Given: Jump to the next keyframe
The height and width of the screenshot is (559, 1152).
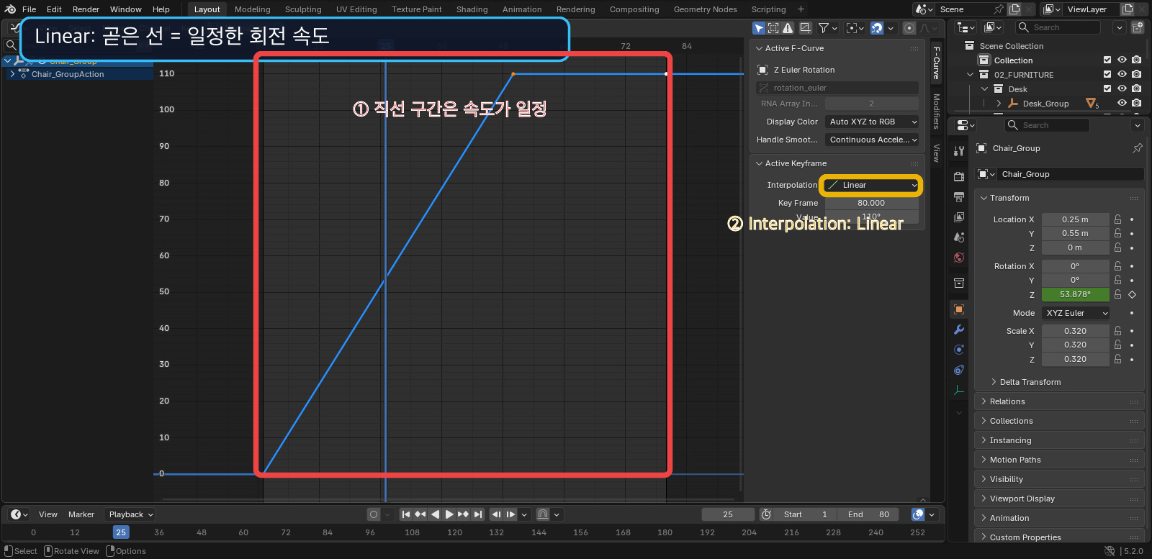Looking at the screenshot, I should tap(463, 514).
